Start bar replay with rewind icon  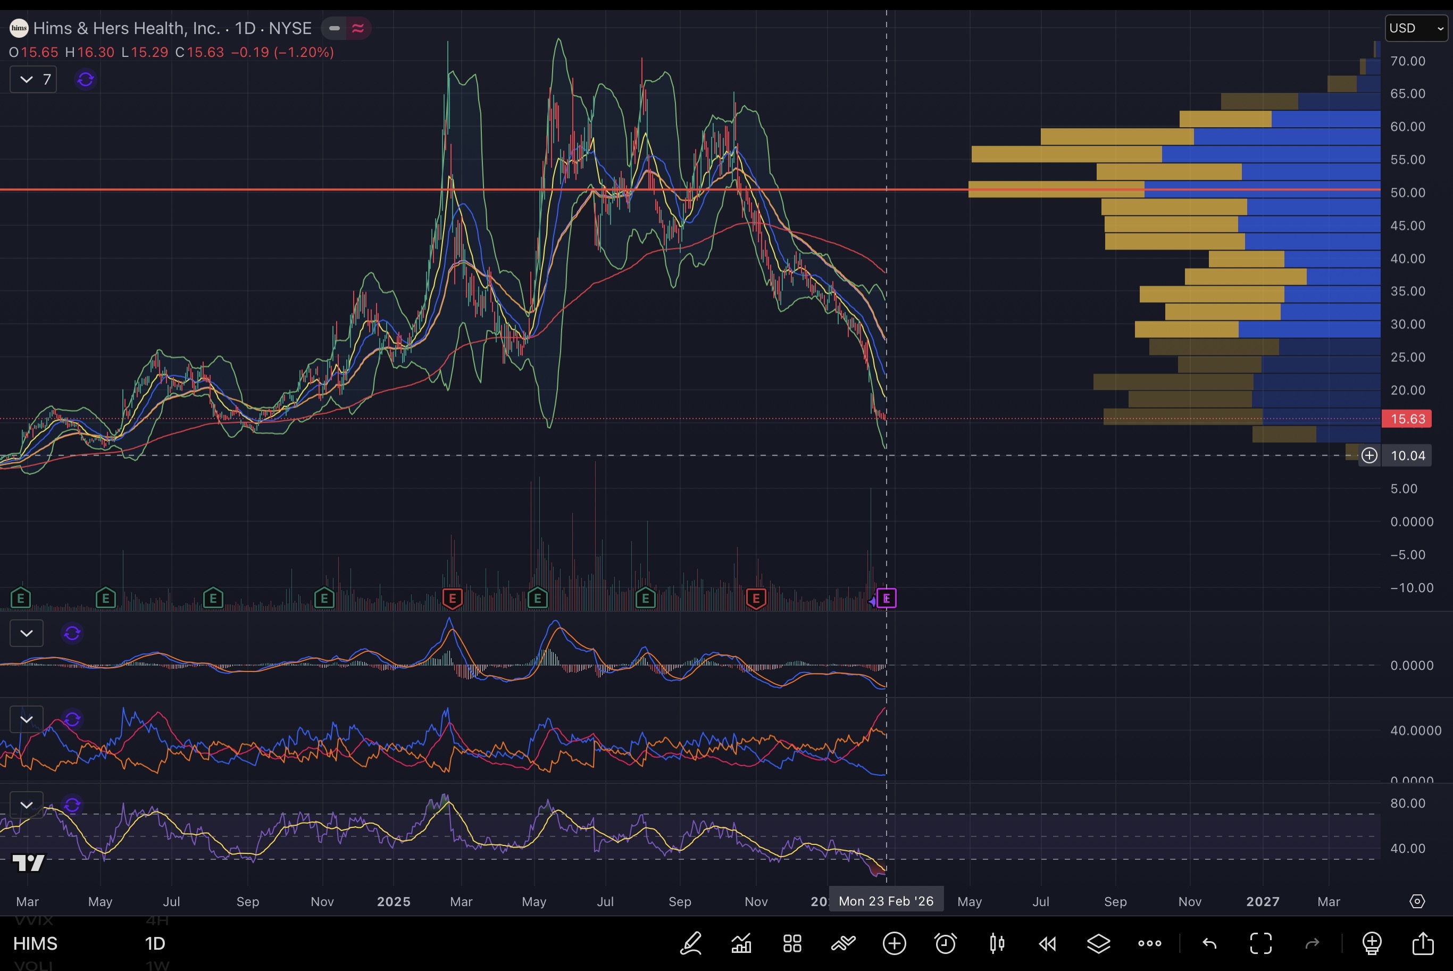1047,943
